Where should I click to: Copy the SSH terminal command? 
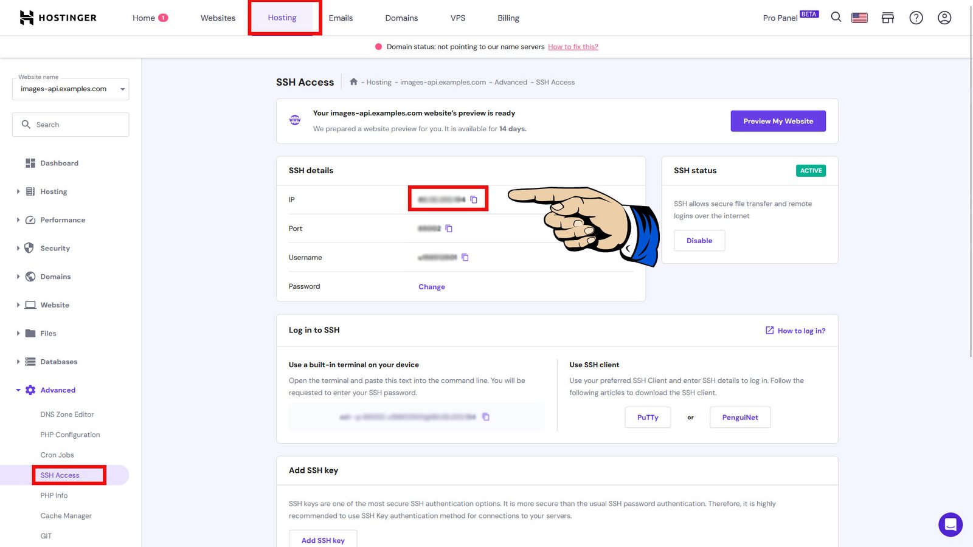(x=486, y=417)
